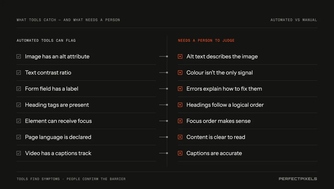Click the PerfectPixels logo

298,179
